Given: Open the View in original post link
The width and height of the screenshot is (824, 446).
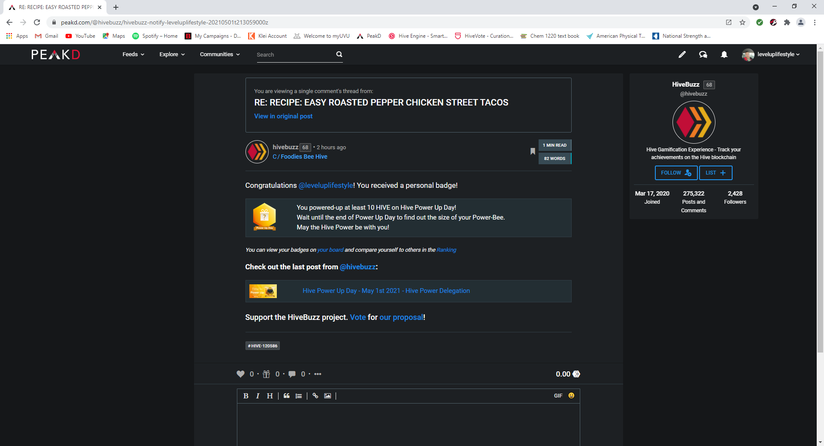Looking at the screenshot, I should pos(283,116).
